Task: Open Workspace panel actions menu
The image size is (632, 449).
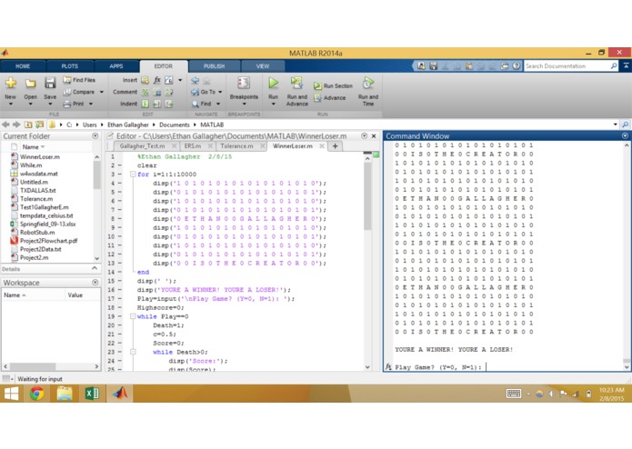Action: pyautogui.click(x=95, y=283)
